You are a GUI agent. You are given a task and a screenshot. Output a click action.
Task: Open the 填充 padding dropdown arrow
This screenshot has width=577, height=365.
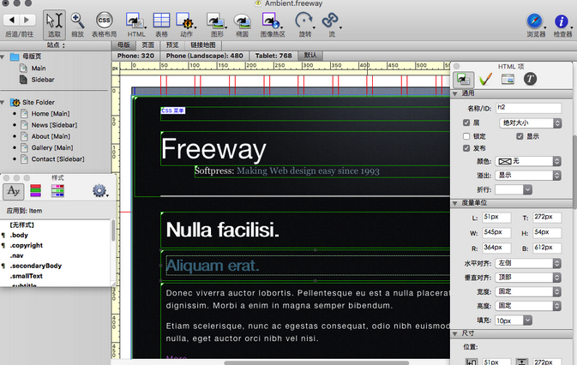527,320
